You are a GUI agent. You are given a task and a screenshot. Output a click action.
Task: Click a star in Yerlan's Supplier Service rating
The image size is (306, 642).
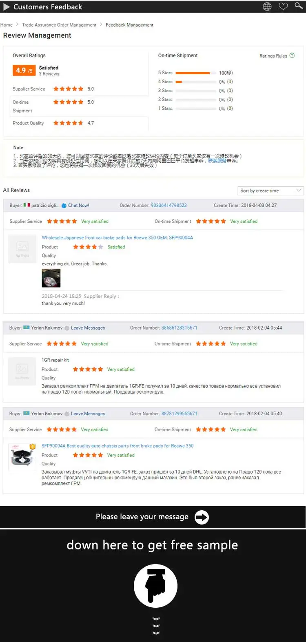[61, 343]
